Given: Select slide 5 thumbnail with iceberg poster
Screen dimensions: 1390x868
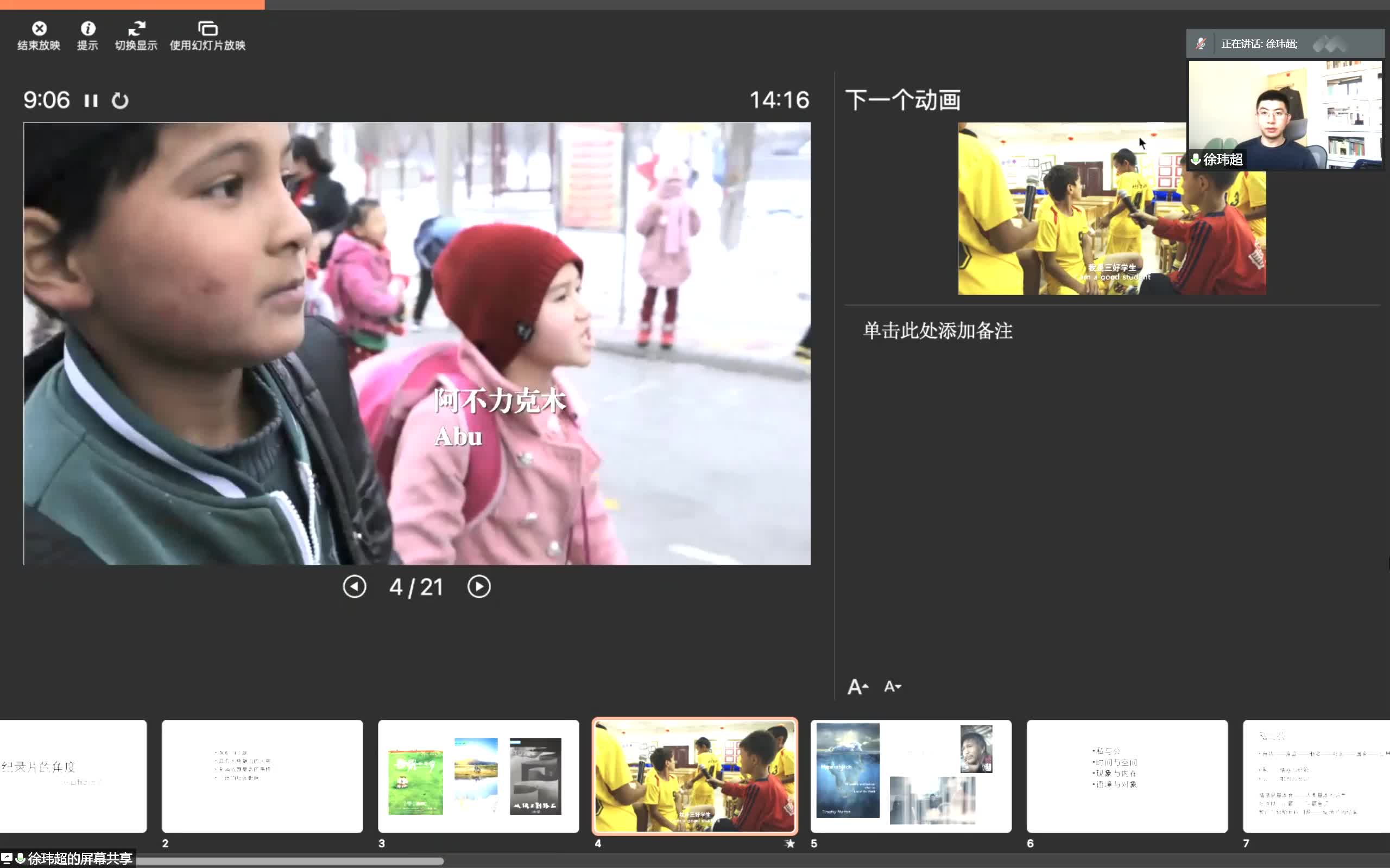Looking at the screenshot, I should tap(911, 776).
